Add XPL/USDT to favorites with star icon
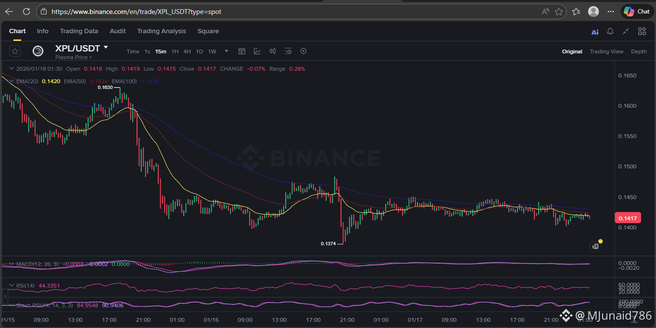 [x=15, y=51]
